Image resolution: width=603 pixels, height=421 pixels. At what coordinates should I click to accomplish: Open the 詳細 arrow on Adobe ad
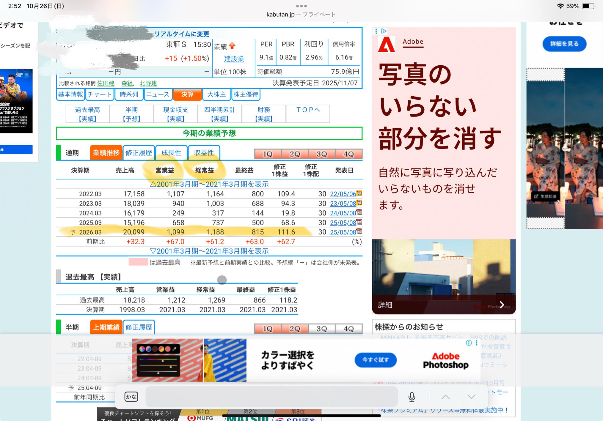[502, 305]
